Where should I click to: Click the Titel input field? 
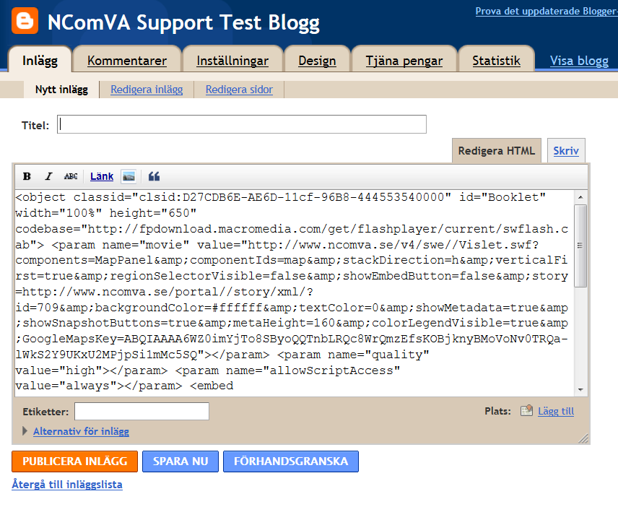coord(242,124)
